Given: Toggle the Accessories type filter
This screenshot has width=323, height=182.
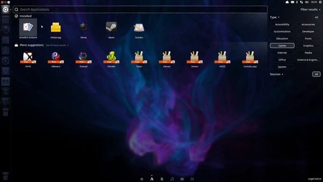Looking at the screenshot, I should pos(308,24).
